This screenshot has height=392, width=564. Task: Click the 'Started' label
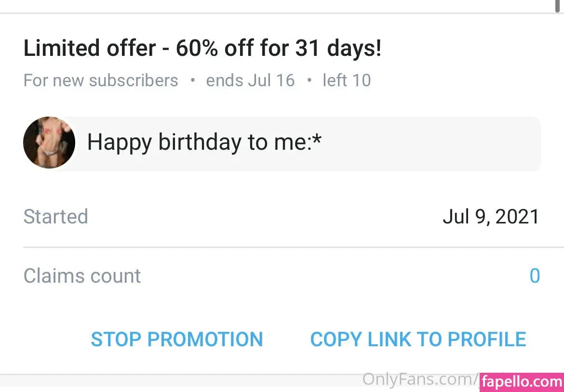tap(56, 217)
